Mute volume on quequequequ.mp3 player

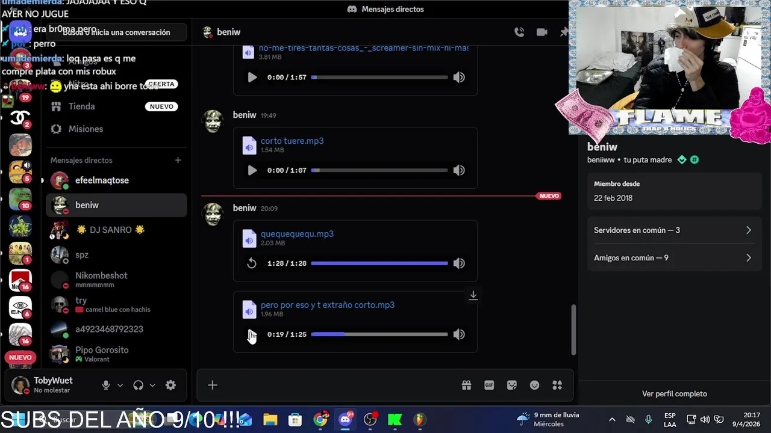[x=459, y=263]
